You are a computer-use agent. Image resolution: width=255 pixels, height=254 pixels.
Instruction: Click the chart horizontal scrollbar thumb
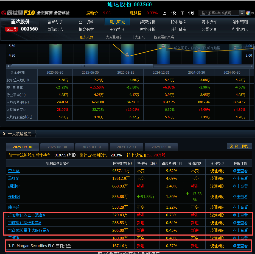point(82,66)
